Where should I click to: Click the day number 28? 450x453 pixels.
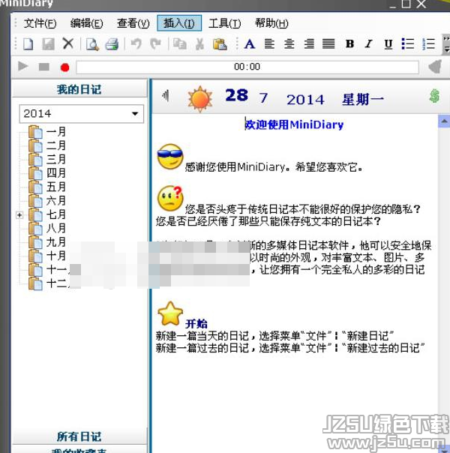pos(236,95)
